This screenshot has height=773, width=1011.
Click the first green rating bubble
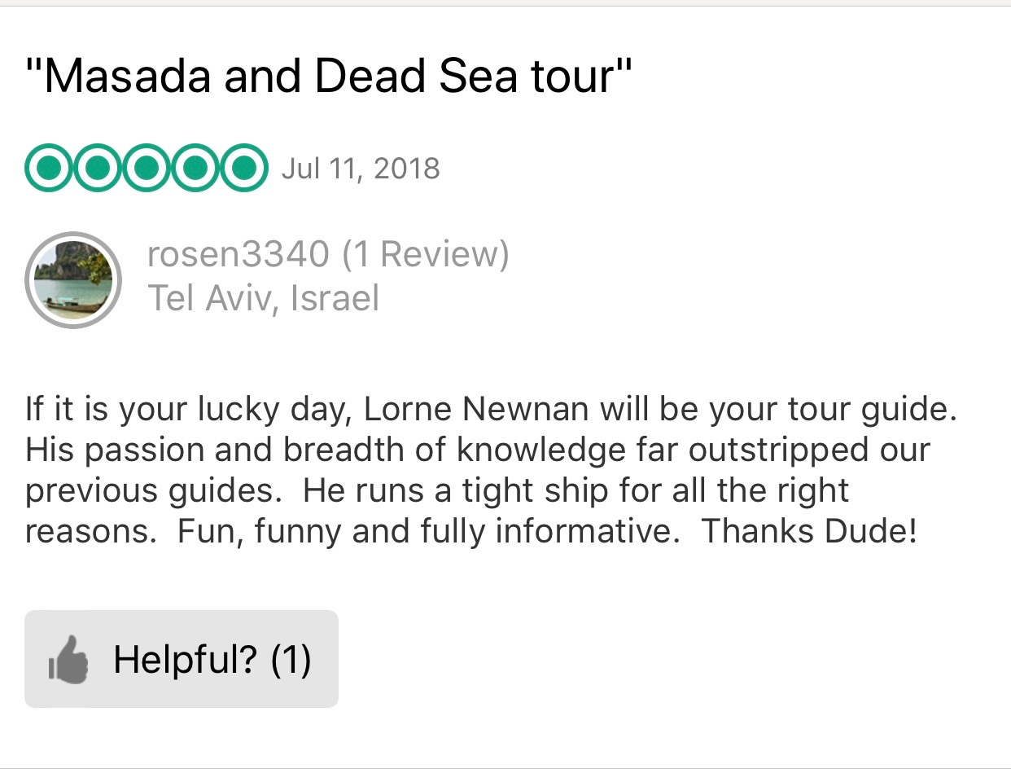(x=50, y=168)
